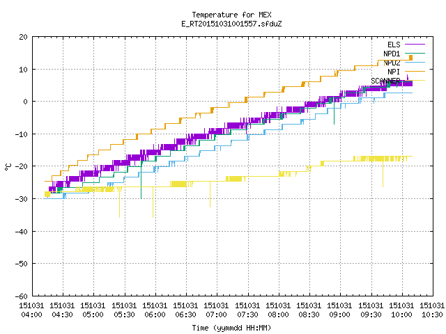This screenshot has width=446, height=334.
Task: Click the purple ELS legend line sample
Action: point(415,45)
